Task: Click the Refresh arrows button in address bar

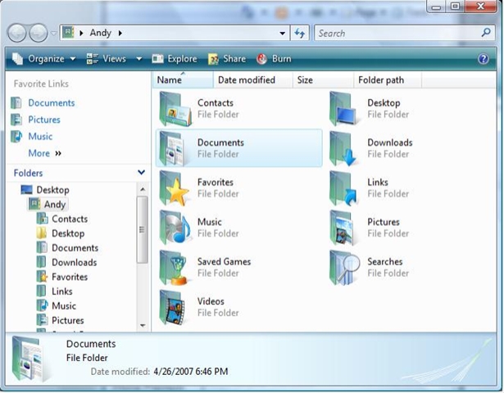Action: pyautogui.click(x=300, y=33)
